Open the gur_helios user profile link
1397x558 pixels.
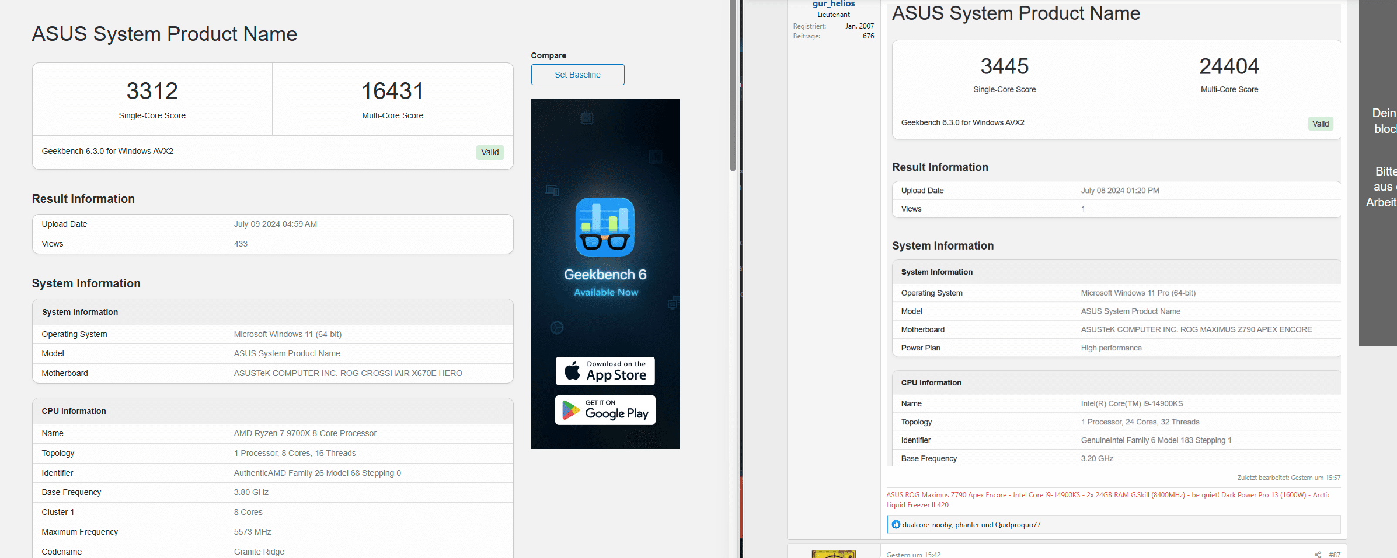(834, 4)
